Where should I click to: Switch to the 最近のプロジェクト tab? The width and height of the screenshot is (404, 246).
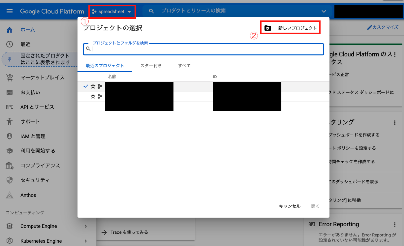coord(105,66)
